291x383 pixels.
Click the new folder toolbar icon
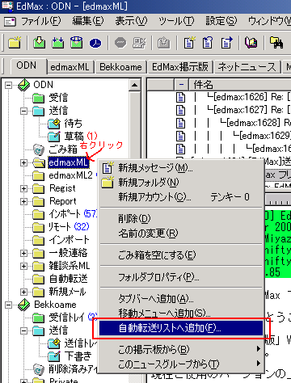tap(15, 43)
